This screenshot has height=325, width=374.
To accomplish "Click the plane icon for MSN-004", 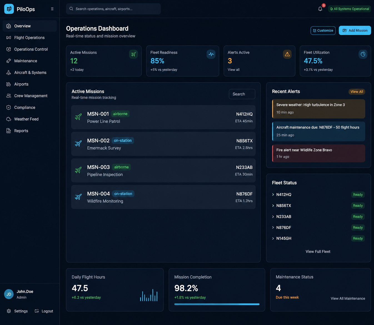I will tap(78, 197).
